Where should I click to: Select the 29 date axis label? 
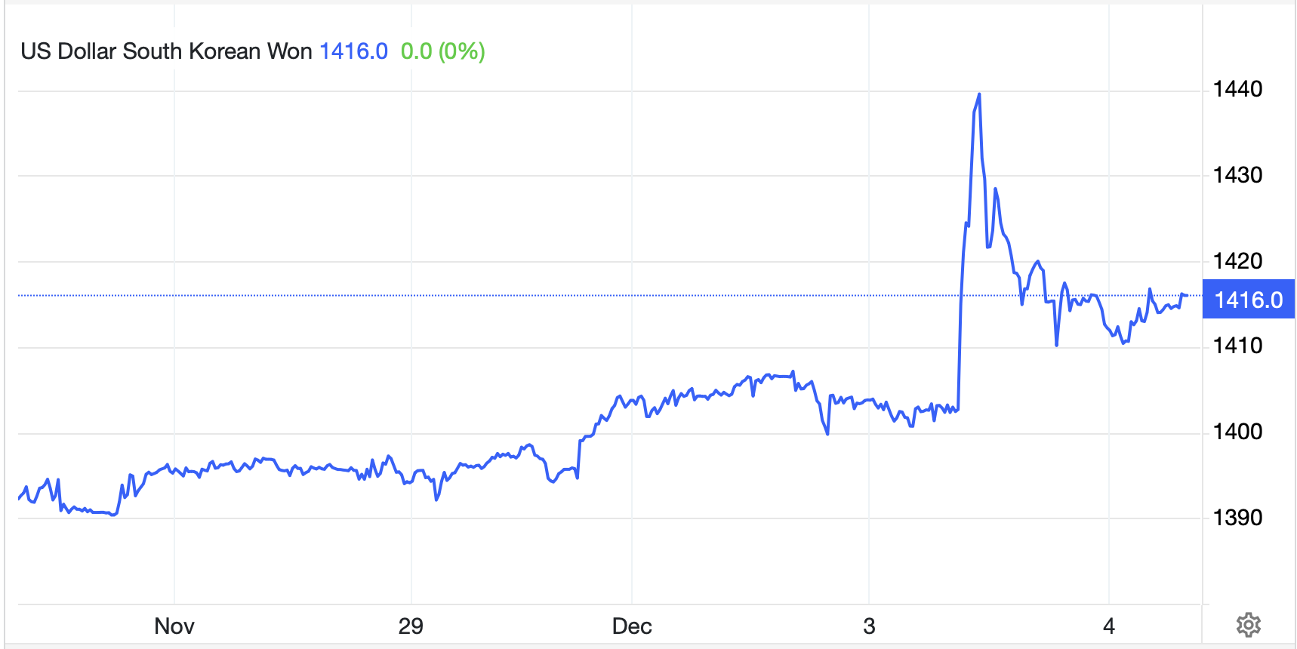411,626
